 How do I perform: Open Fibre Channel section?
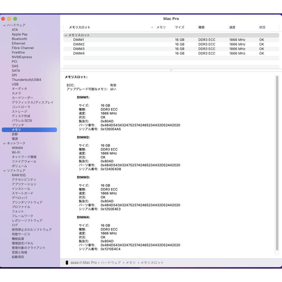pos(23,48)
